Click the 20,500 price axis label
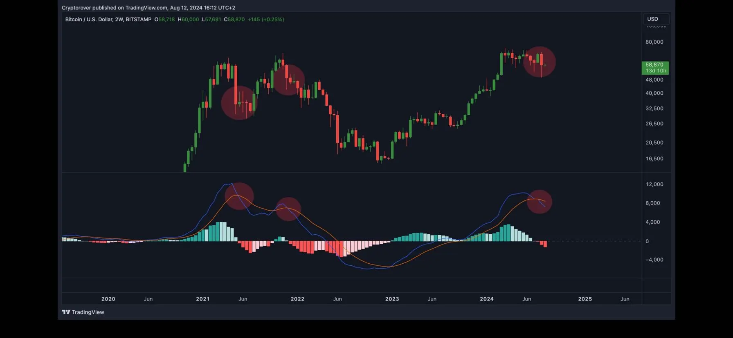733x338 pixels. pos(654,143)
